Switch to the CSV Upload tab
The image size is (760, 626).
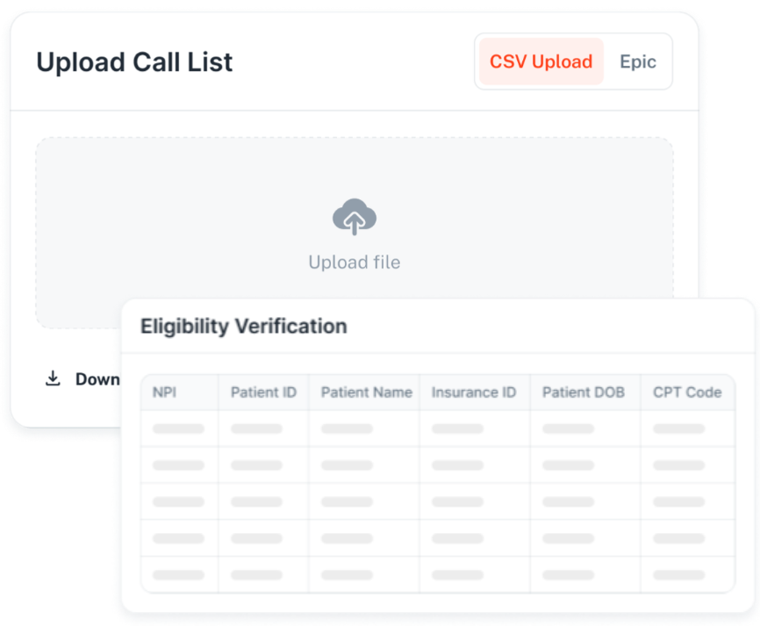541,61
